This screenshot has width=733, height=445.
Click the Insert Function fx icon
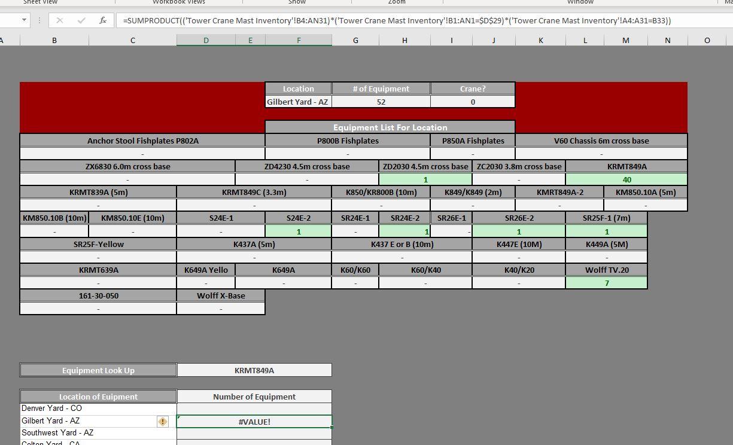pyautogui.click(x=103, y=20)
